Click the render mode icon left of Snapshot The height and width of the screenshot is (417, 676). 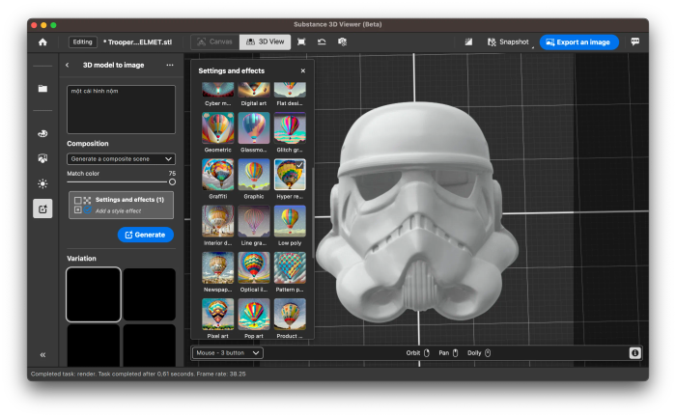click(468, 42)
